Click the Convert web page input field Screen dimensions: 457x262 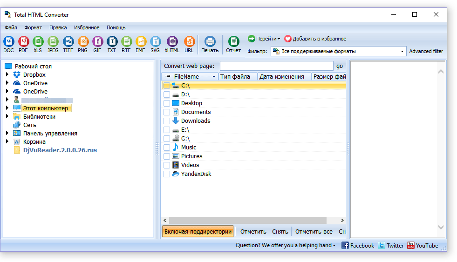click(276, 66)
